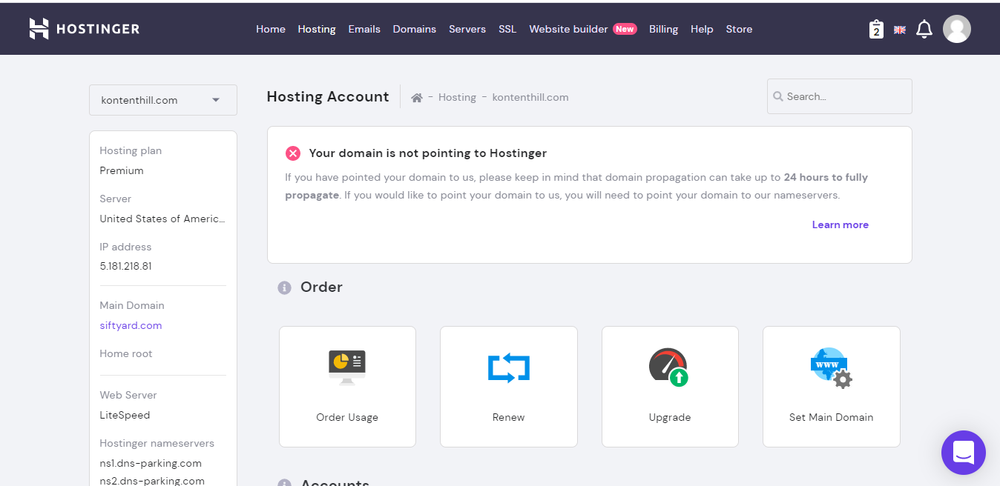This screenshot has width=1000, height=486.
Task: Open the Domains menu item
Action: [415, 29]
